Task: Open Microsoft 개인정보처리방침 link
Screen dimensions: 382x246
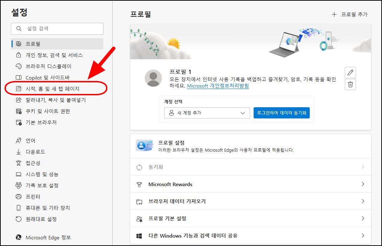Action: tap(218, 86)
